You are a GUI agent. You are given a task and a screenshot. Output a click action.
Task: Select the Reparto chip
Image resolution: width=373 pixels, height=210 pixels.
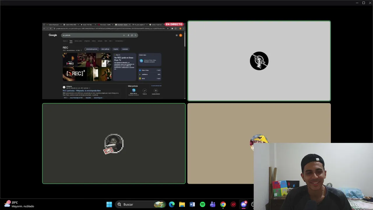pos(116,49)
